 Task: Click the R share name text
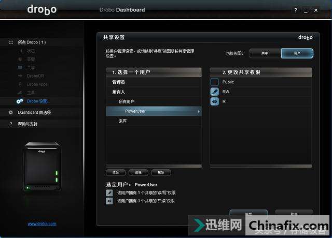point(224,101)
